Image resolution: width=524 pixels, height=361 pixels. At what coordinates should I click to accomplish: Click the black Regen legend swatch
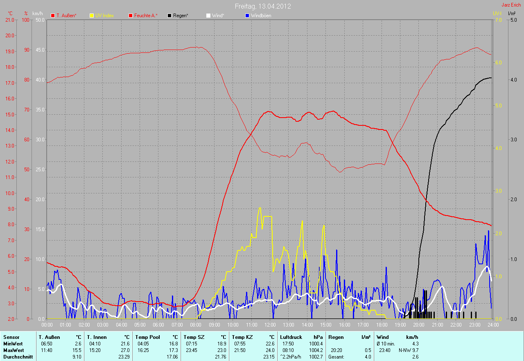[169, 16]
